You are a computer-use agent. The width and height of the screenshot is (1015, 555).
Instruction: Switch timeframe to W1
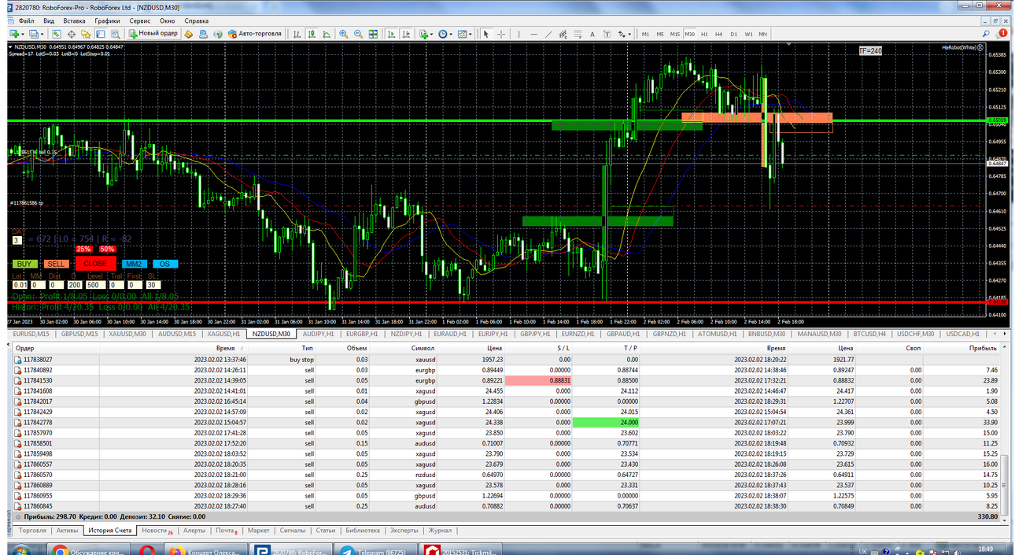click(x=748, y=34)
